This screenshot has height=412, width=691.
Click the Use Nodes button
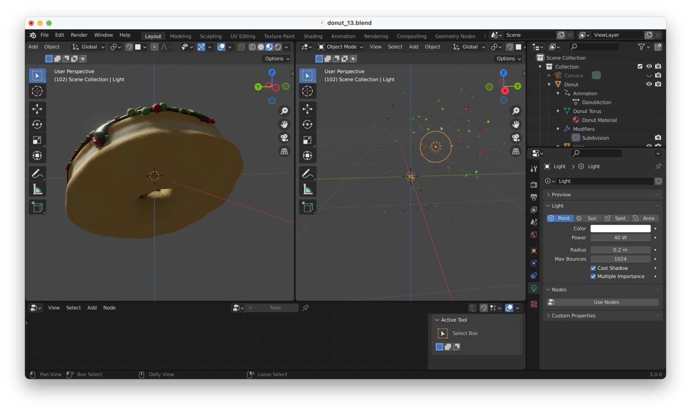point(606,302)
